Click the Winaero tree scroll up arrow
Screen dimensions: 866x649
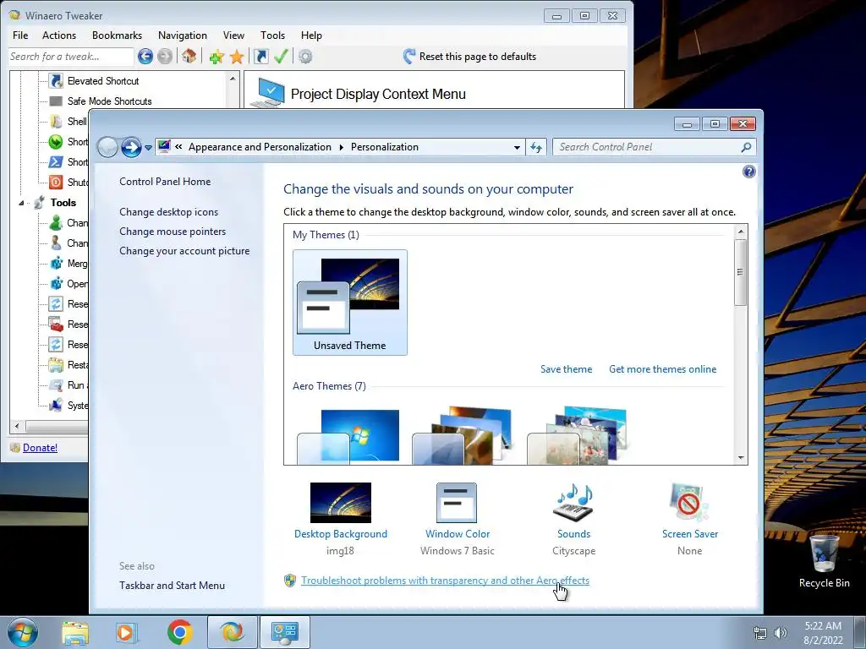233,79
